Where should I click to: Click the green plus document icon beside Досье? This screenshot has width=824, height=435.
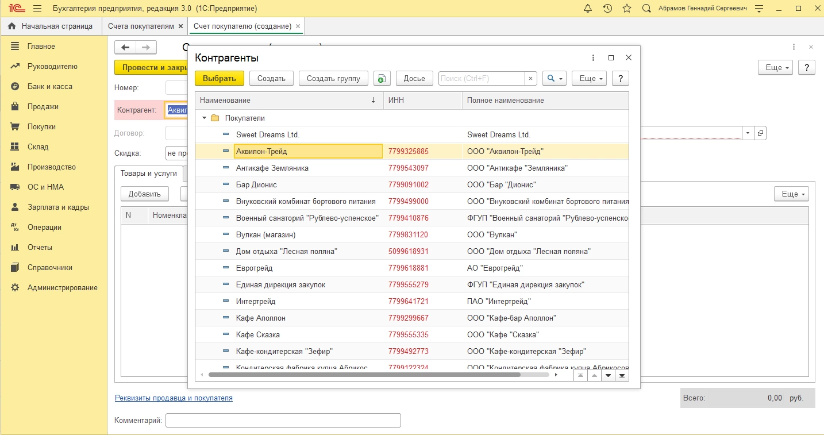coord(382,78)
